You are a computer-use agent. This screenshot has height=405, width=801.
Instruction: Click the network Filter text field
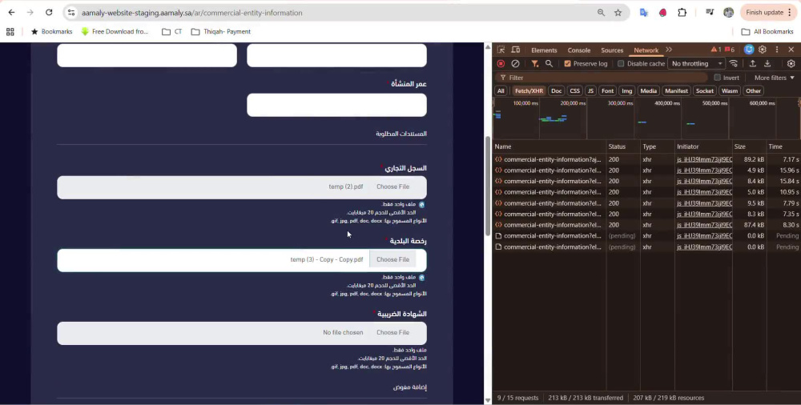click(x=602, y=78)
